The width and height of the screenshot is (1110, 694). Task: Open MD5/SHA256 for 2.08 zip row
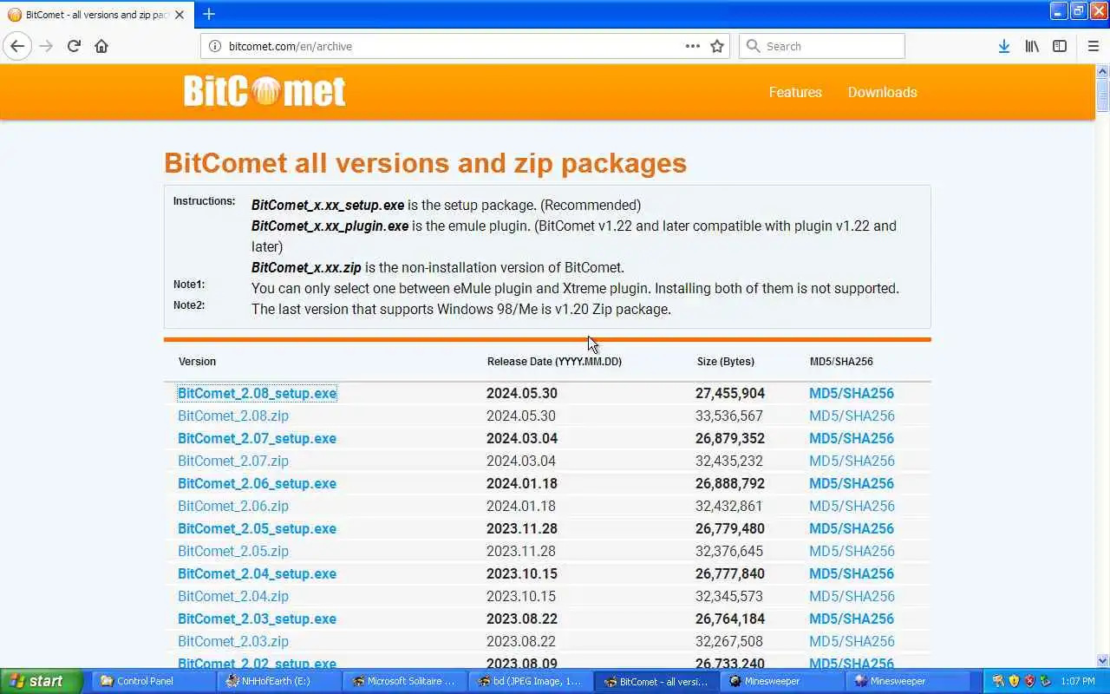tap(852, 416)
